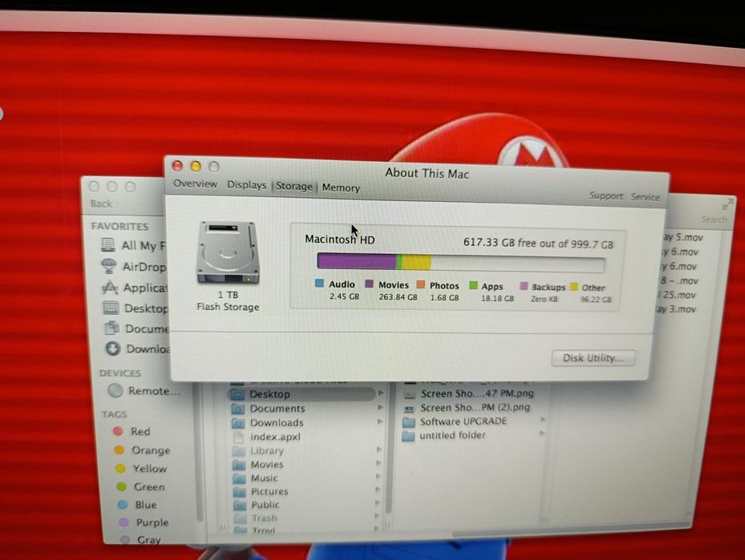
Task: Click the Audio blue legend swatch
Action: pos(319,284)
